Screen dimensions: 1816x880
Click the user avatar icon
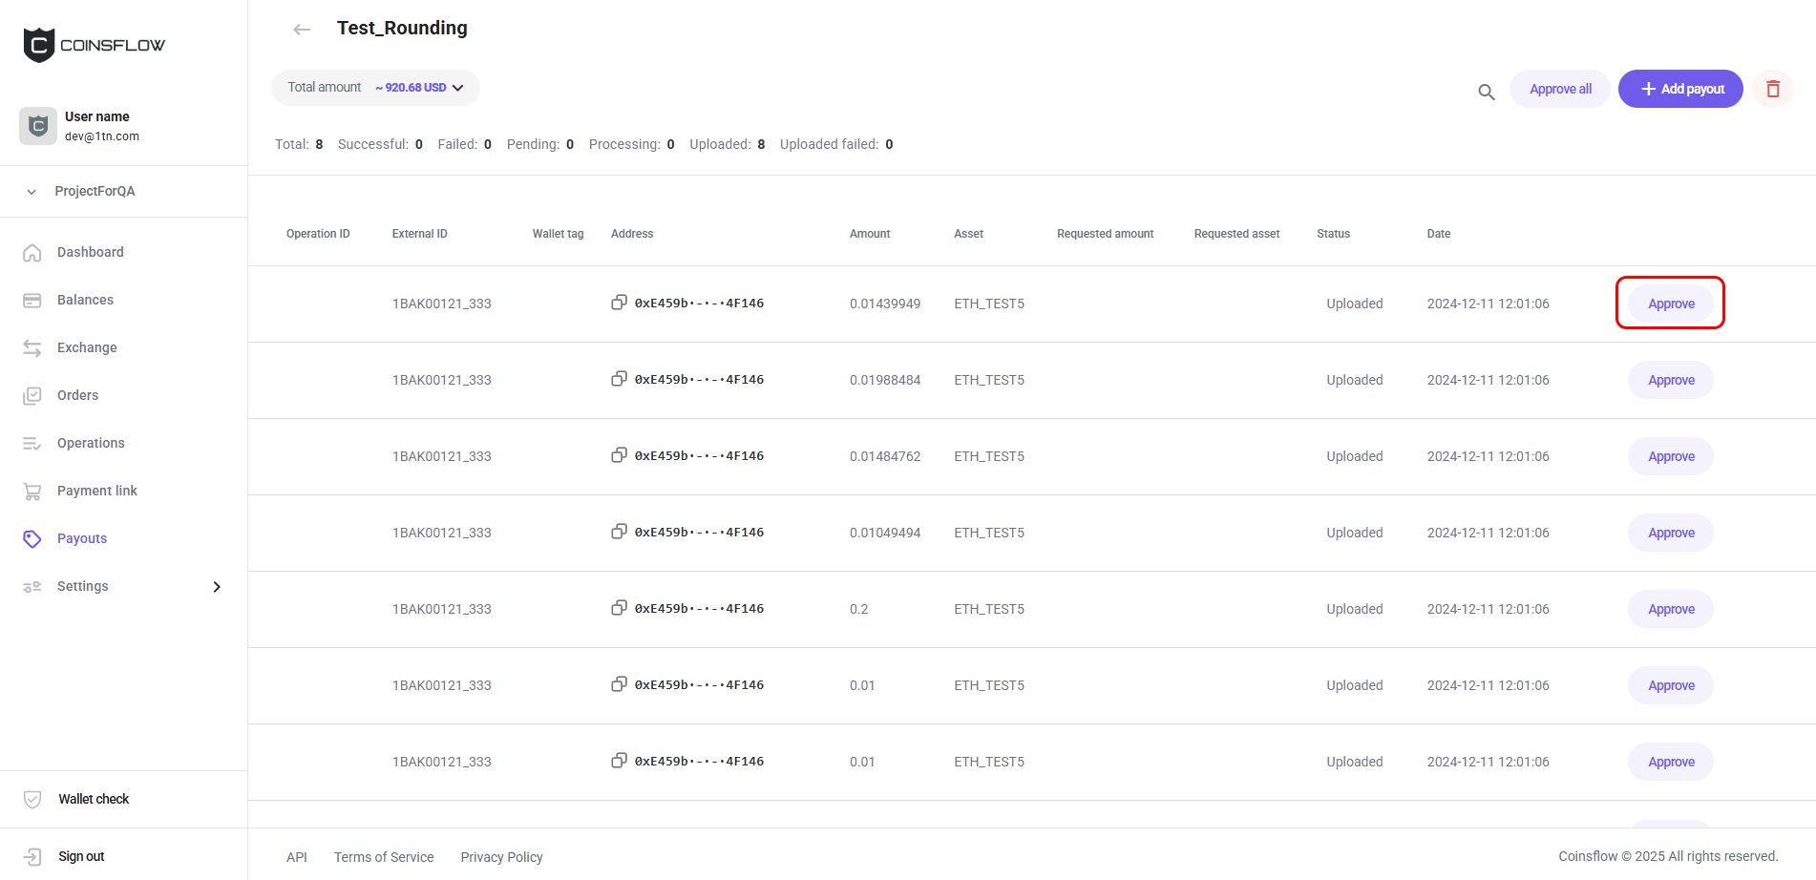pos(38,126)
